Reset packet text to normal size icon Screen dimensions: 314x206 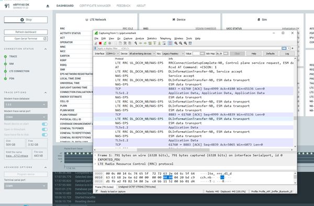185,43
